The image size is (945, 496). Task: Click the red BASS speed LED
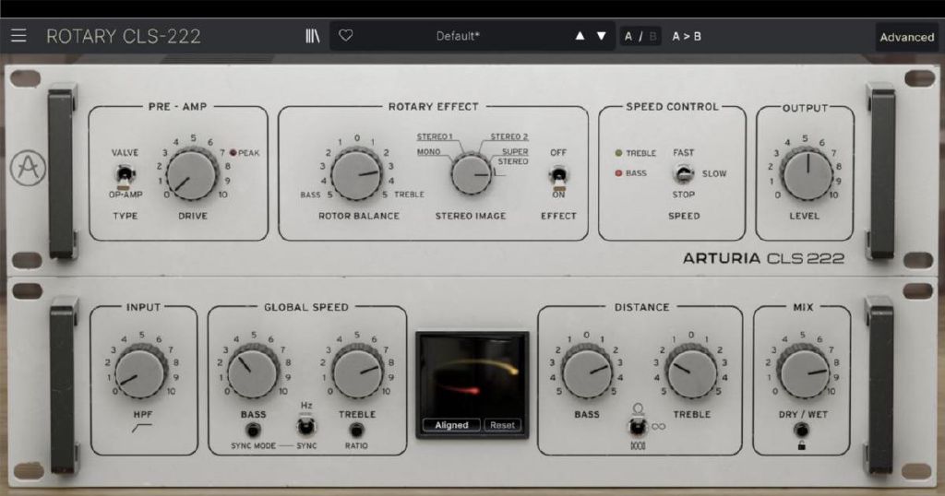click(618, 172)
